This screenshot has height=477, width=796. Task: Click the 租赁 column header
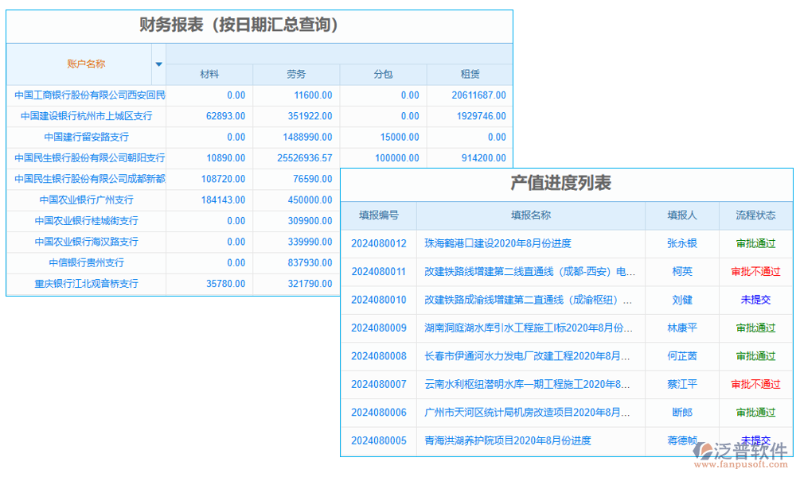pyautogui.click(x=470, y=74)
